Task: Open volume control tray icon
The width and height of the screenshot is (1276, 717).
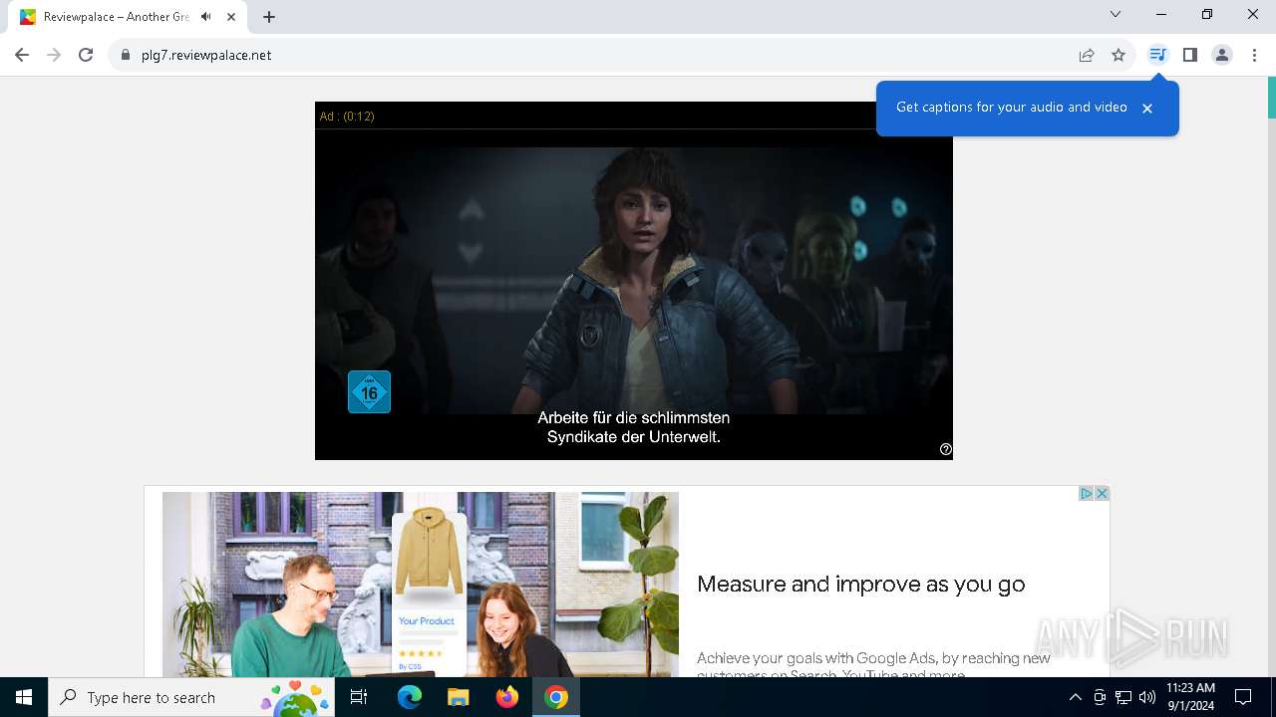Action: pyautogui.click(x=1147, y=697)
